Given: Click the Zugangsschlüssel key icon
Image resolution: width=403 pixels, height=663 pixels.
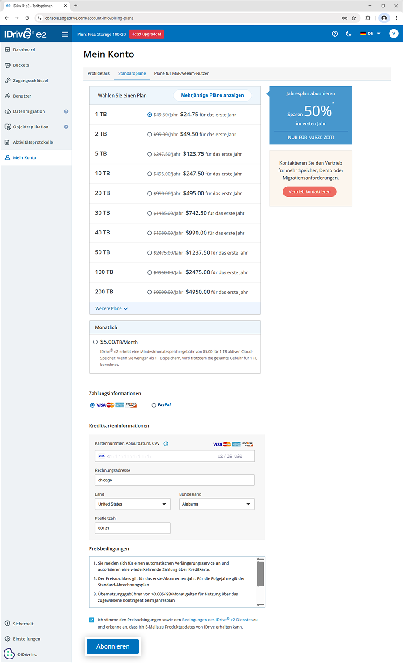Looking at the screenshot, I should click(8, 81).
